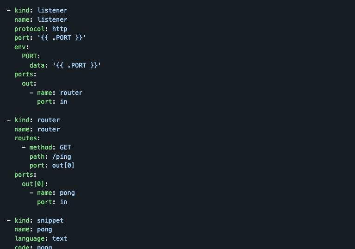Image resolution: width=355 pixels, height=249 pixels.
Task: Click the 'text' language value
Action: pos(60,239)
